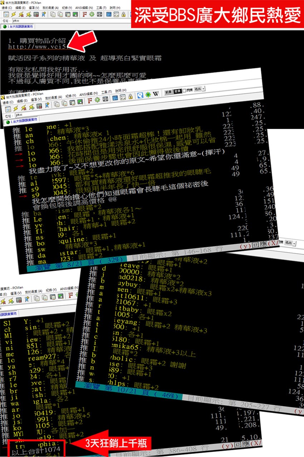The width and height of the screenshot is (304, 457).
Task: Open the site list icon in topmost PCMan toolbar
Action: (6, 15)
